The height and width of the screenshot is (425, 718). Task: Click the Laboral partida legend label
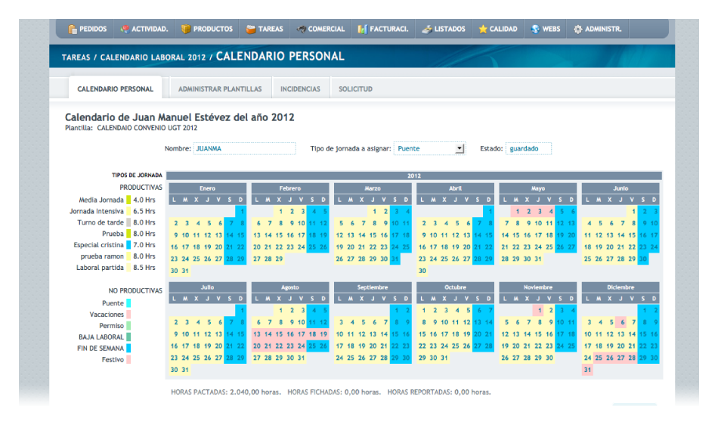coord(100,268)
